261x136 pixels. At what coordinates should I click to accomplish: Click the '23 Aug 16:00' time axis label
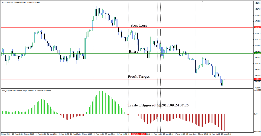[x=122, y=134]
